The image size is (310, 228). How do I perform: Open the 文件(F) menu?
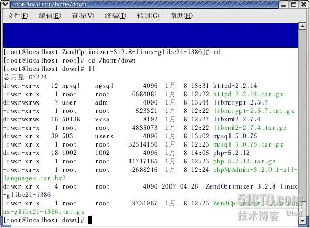18,16
